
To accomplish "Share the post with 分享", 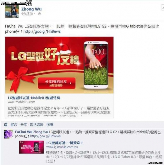I will click(24, 125).
